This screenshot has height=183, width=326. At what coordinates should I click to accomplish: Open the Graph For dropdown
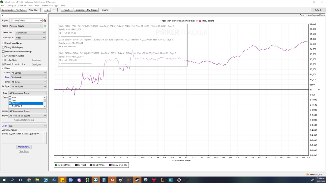[30, 33]
